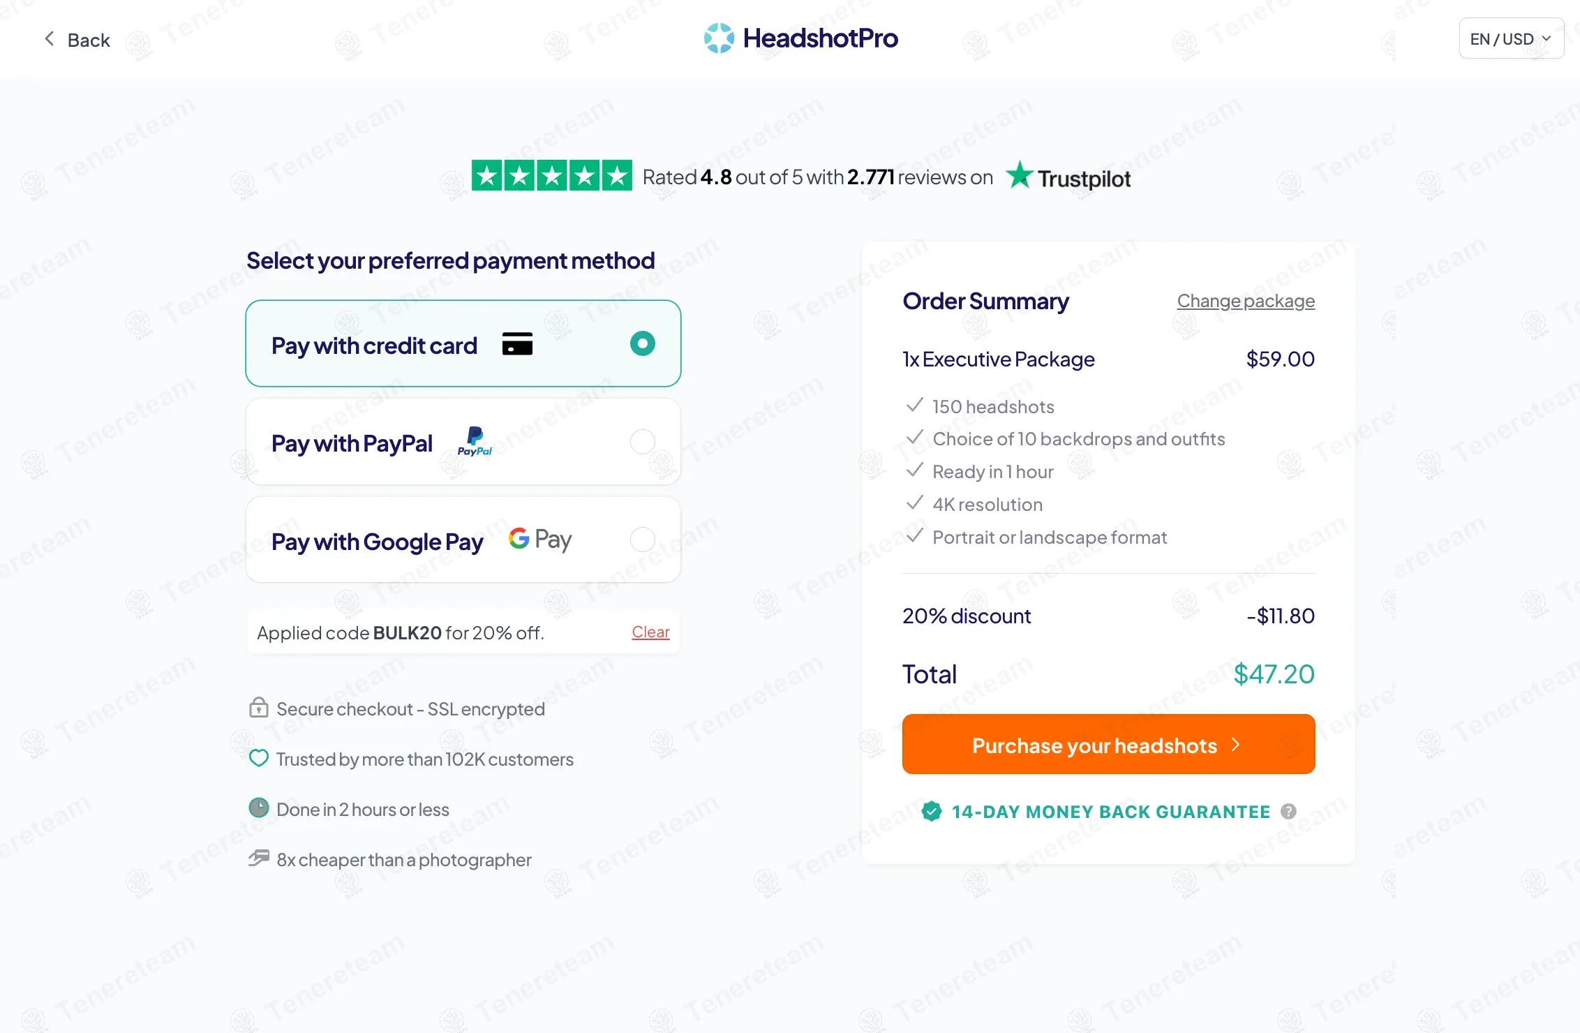Choose the Pay with PayPal option card
This screenshot has height=1033, width=1580.
click(x=463, y=442)
